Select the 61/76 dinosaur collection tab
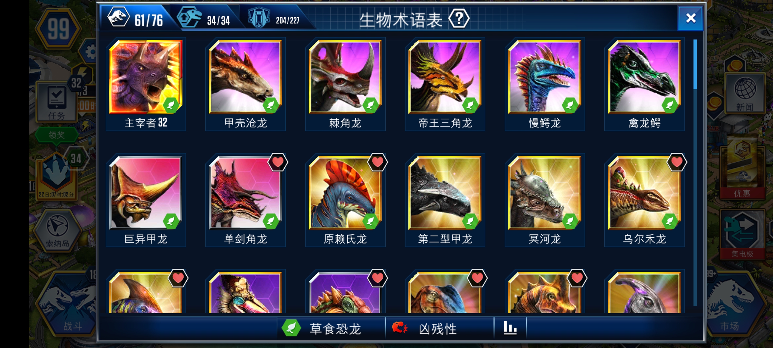The height and width of the screenshot is (348, 773). (137, 19)
